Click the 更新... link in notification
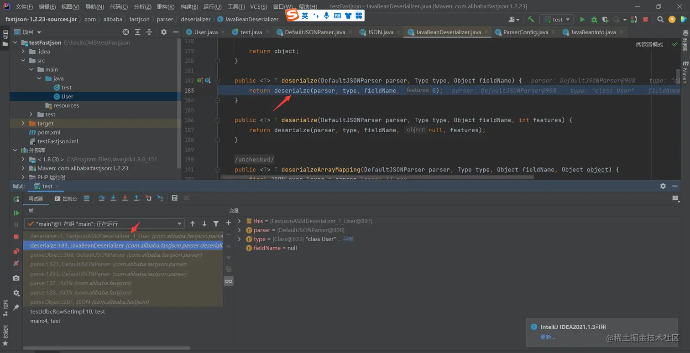Viewport: 690px width, 353px height. pyautogui.click(x=548, y=337)
